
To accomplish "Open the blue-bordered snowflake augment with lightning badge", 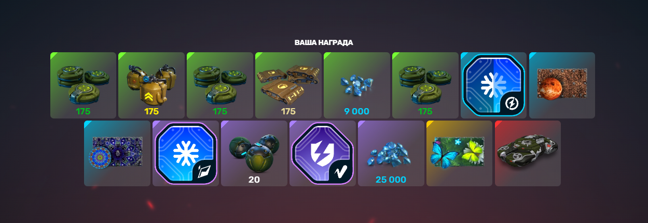I will coord(493,85).
